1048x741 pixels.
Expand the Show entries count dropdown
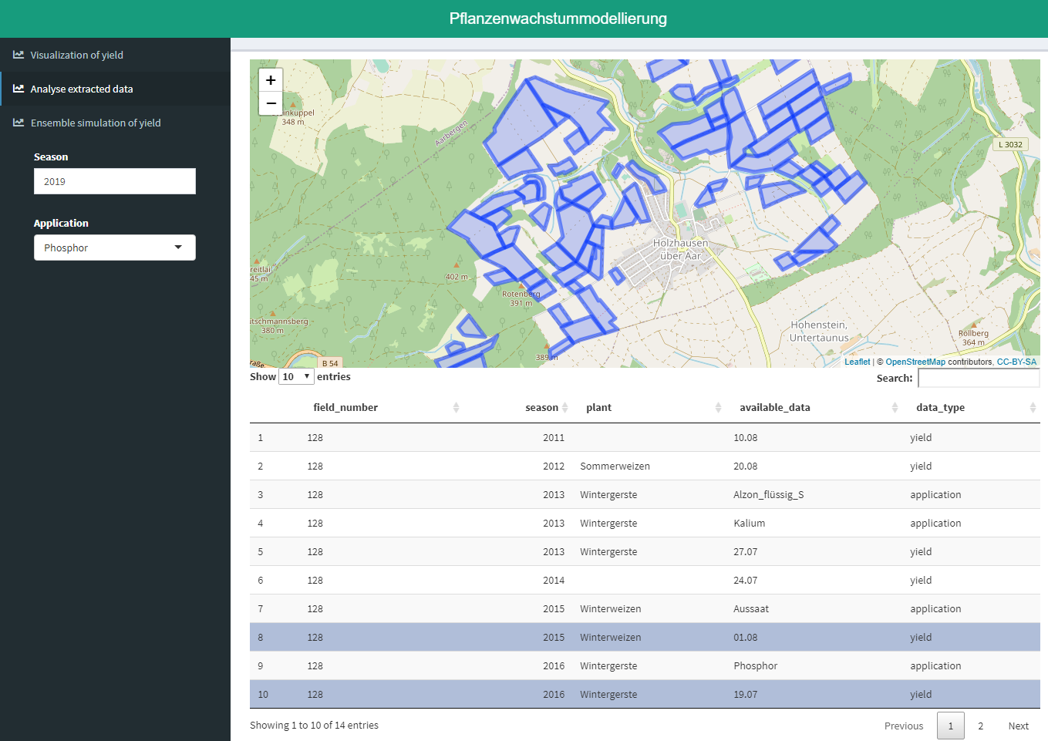(x=296, y=377)
